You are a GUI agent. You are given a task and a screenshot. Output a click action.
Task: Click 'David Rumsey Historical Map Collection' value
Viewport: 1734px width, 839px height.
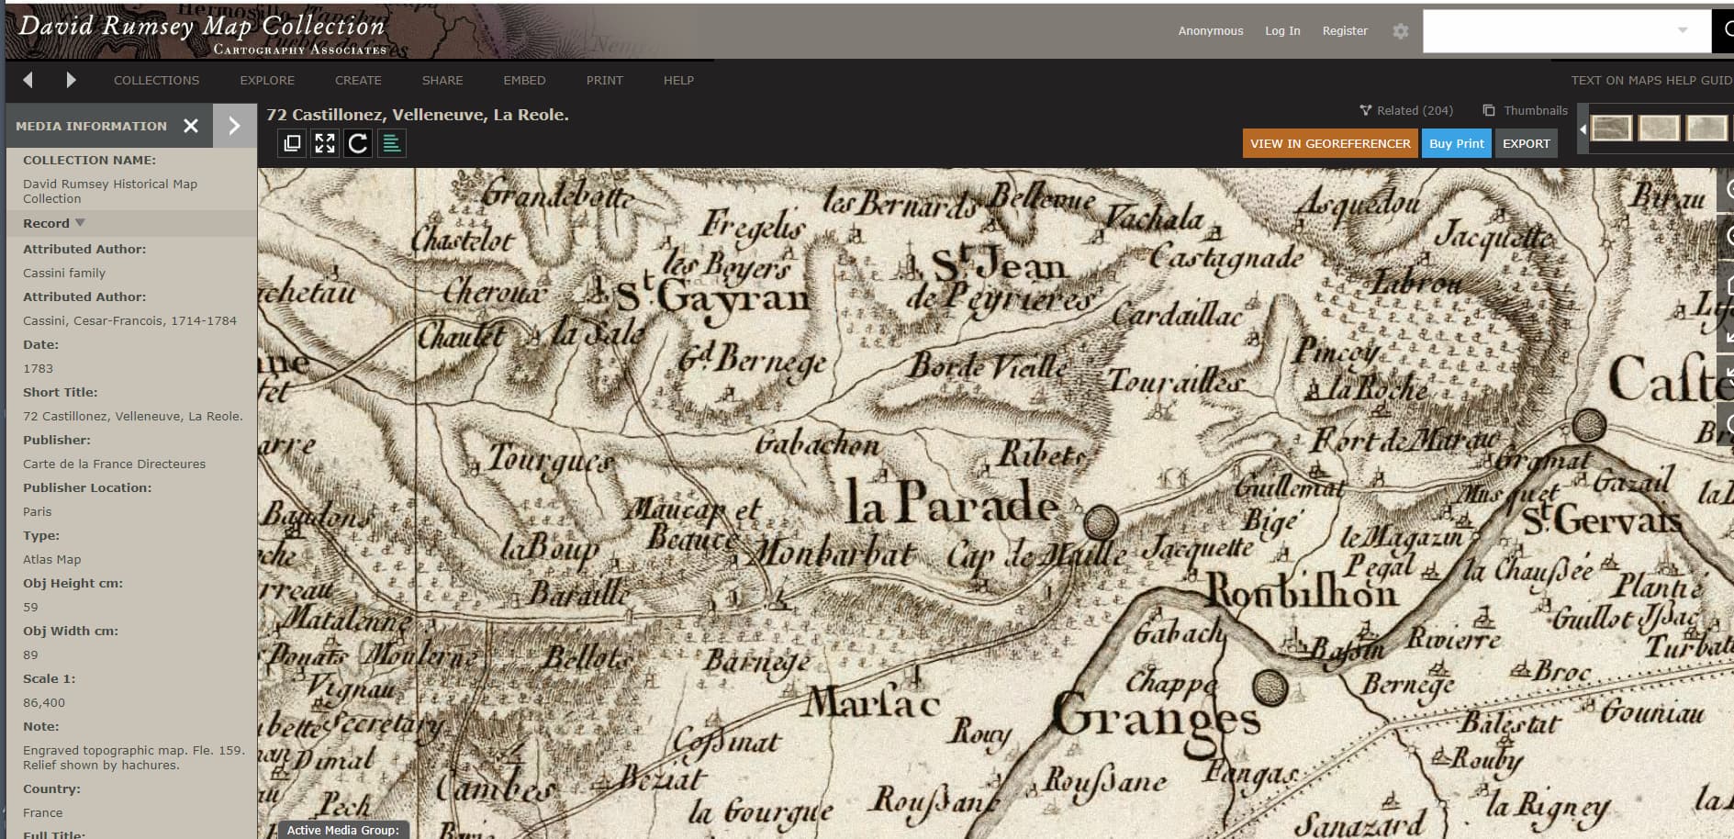[x=110, y=191]
